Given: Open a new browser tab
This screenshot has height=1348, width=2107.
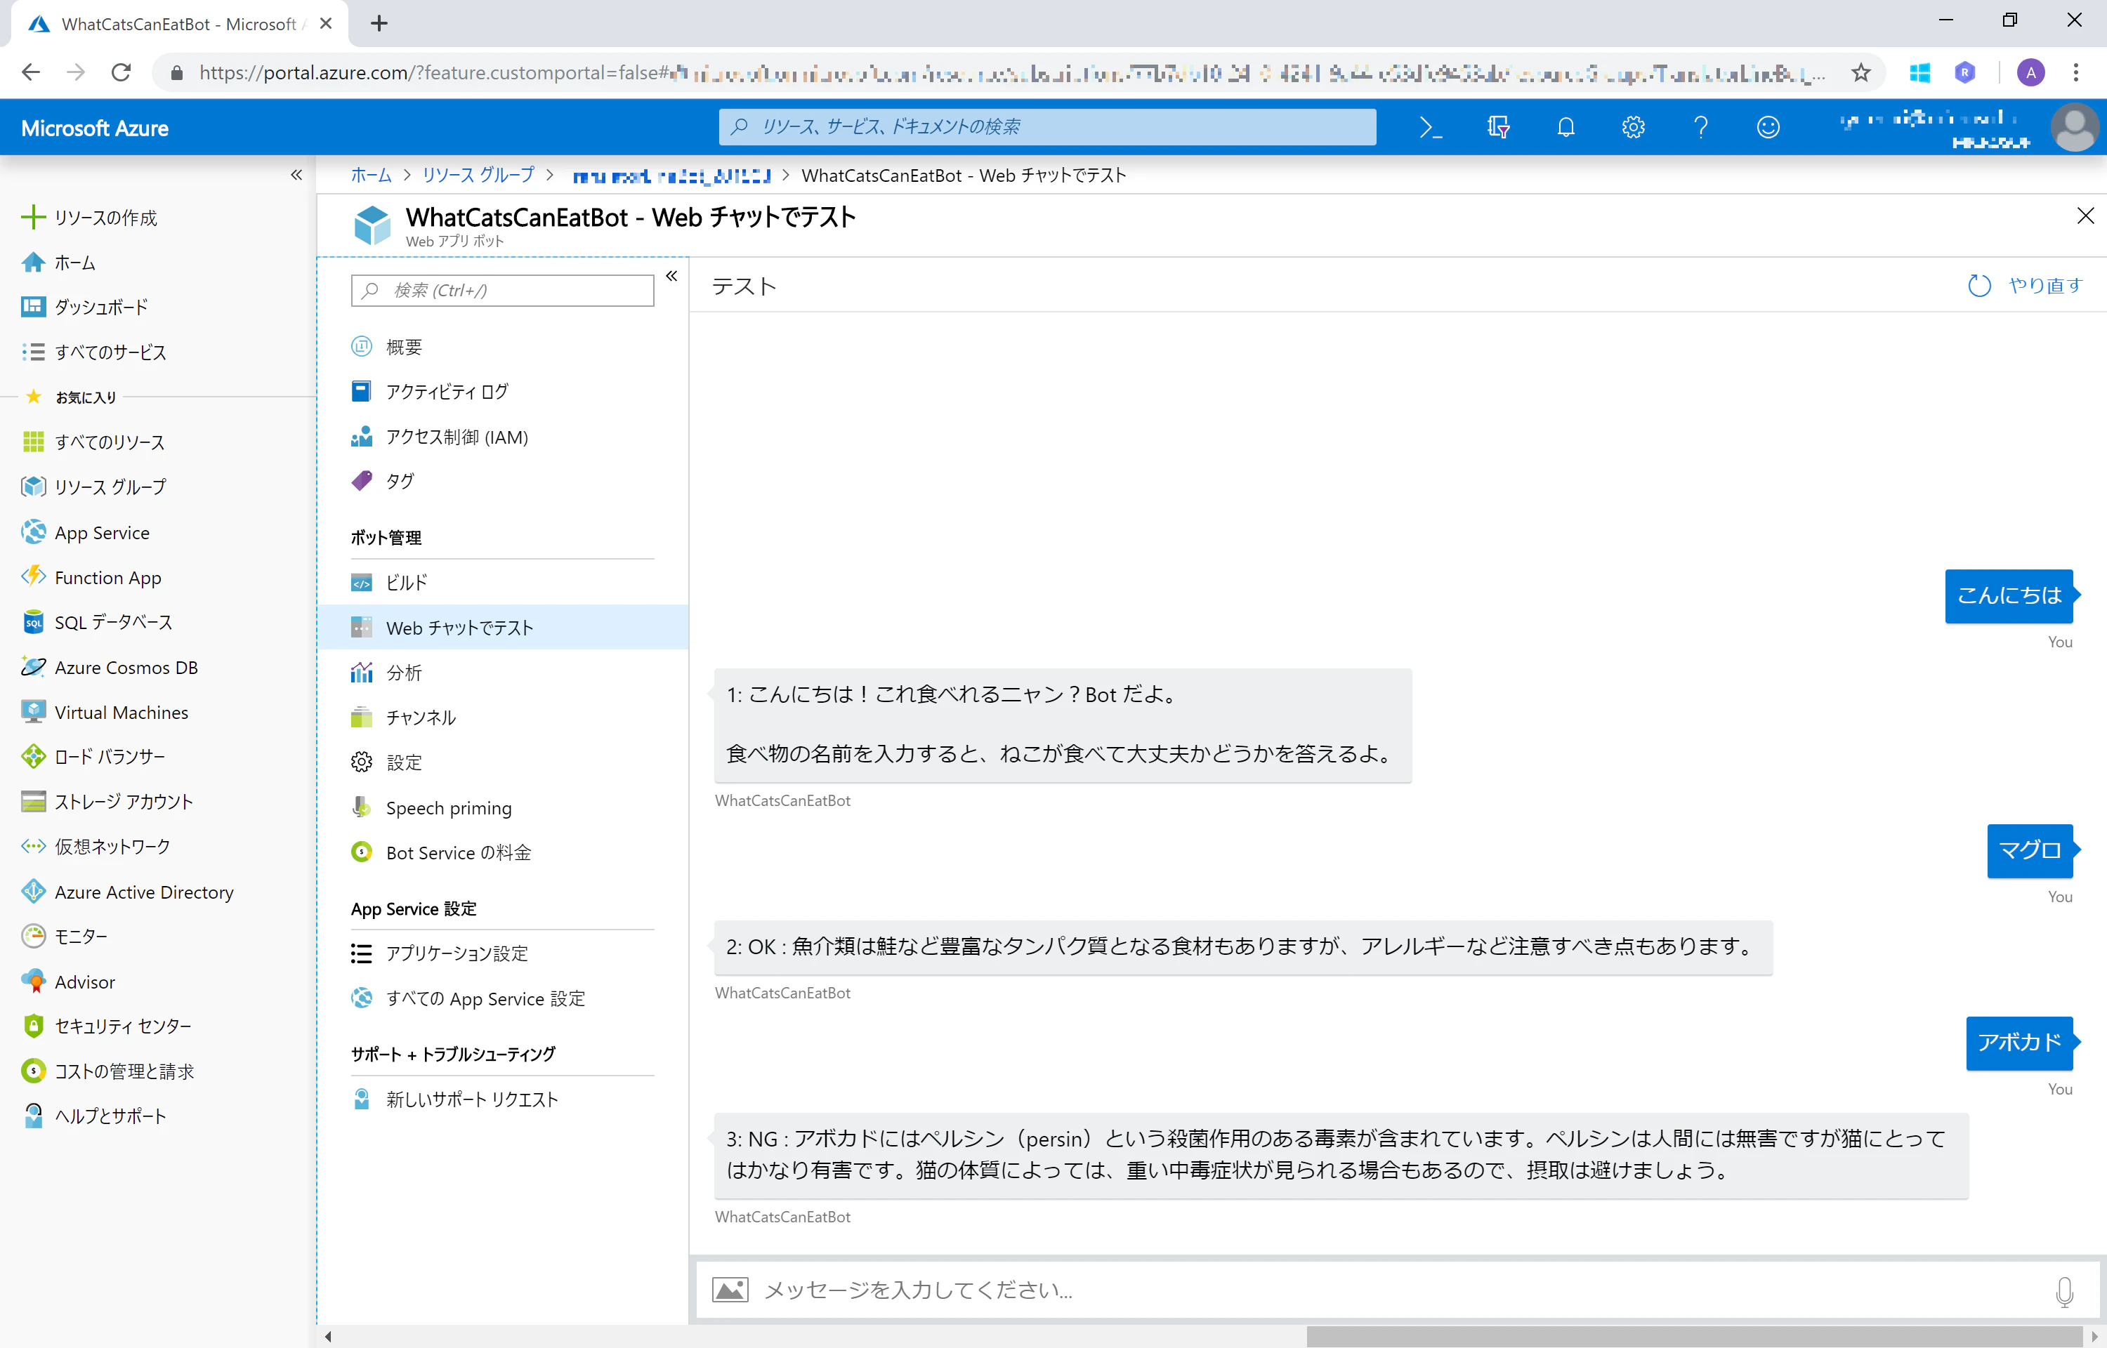Looking at the screenshot, I should pyautogui.click(x=379, y=24).
